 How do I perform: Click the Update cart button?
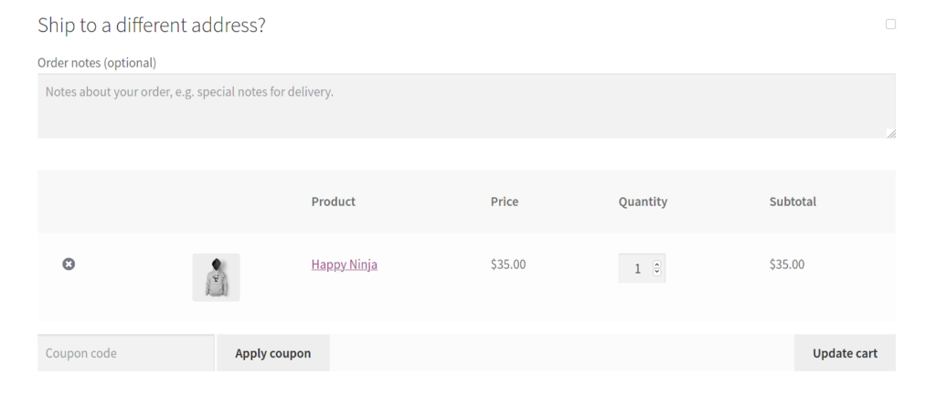tap(845, 353)
